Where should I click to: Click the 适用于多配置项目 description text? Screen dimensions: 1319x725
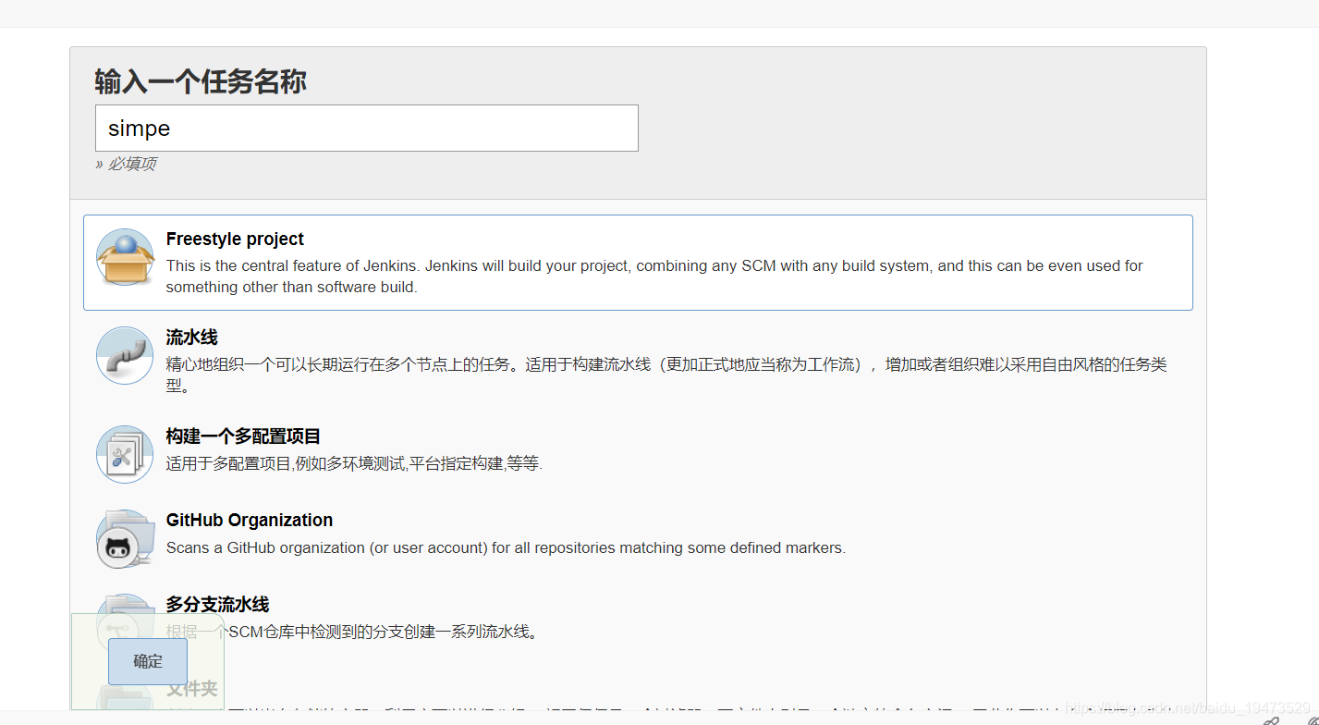354,463
